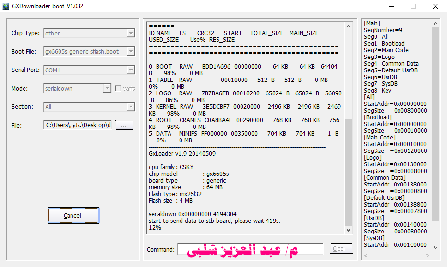Click the 'SegSize =0x00800000' line
The height and width of the screenshot is (267, 447).
pyautogui.click(x=396, y=111)
